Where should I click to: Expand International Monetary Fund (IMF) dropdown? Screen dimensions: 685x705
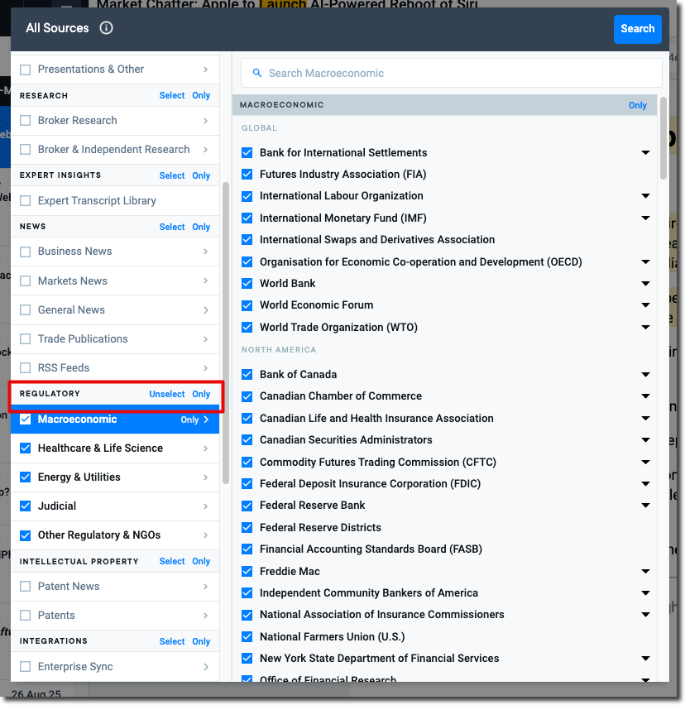coord(645,218)
